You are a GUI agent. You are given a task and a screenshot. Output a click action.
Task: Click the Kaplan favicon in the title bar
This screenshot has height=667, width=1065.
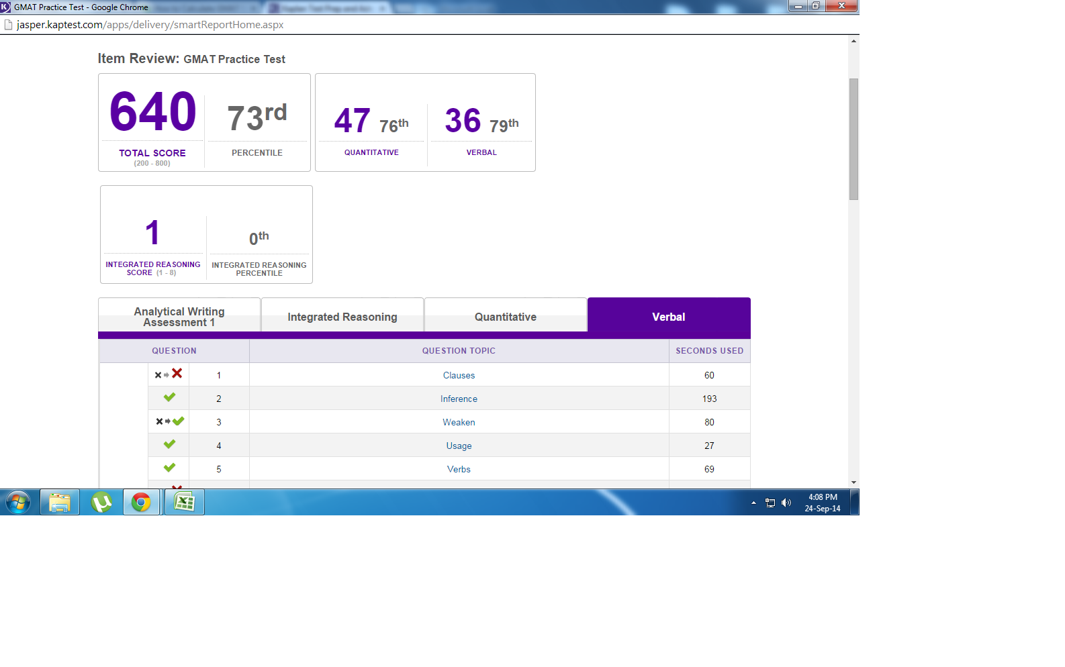click(x=5, y=7)
